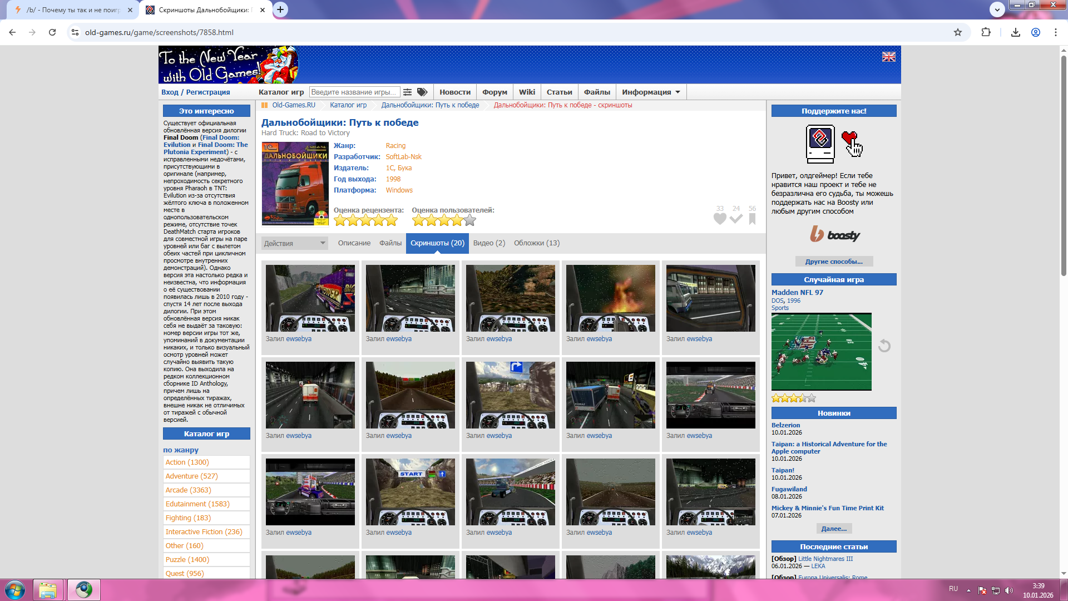Open Chrome downloads icon

click(x=1015, y=32)
